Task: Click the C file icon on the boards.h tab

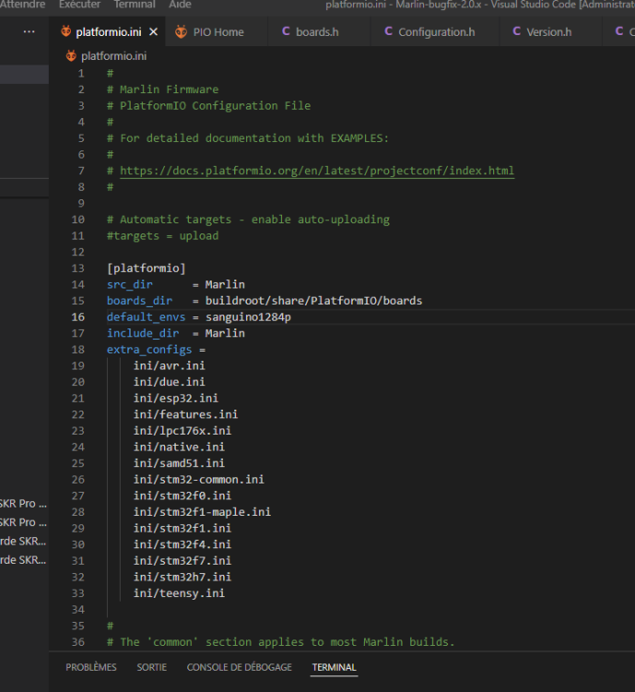Action: [x=285, y=32]
